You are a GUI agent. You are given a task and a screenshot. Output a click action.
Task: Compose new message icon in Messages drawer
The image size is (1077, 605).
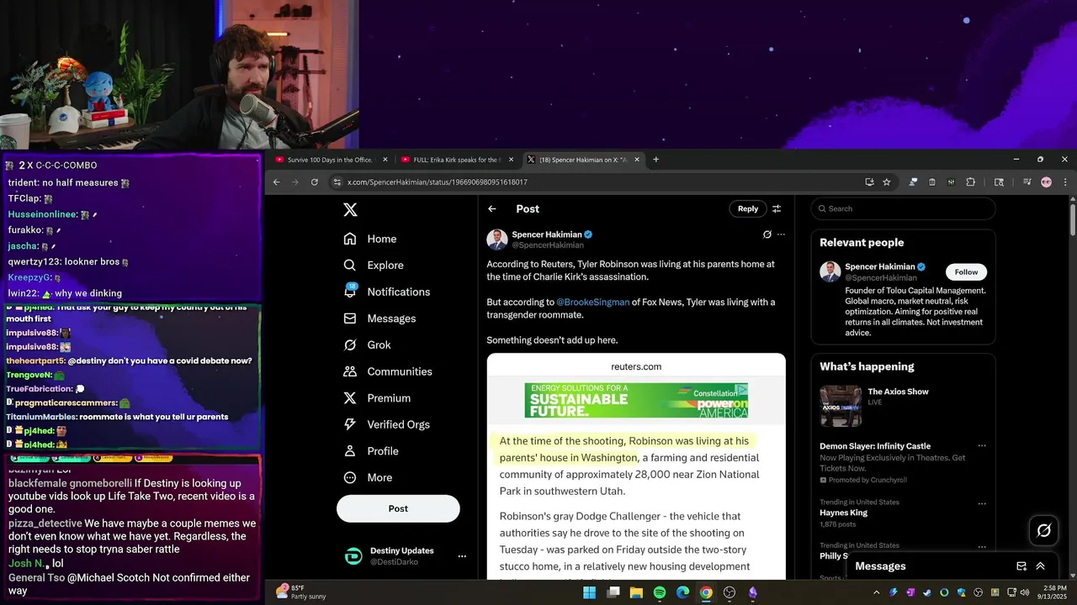(x=1021, y=566)
